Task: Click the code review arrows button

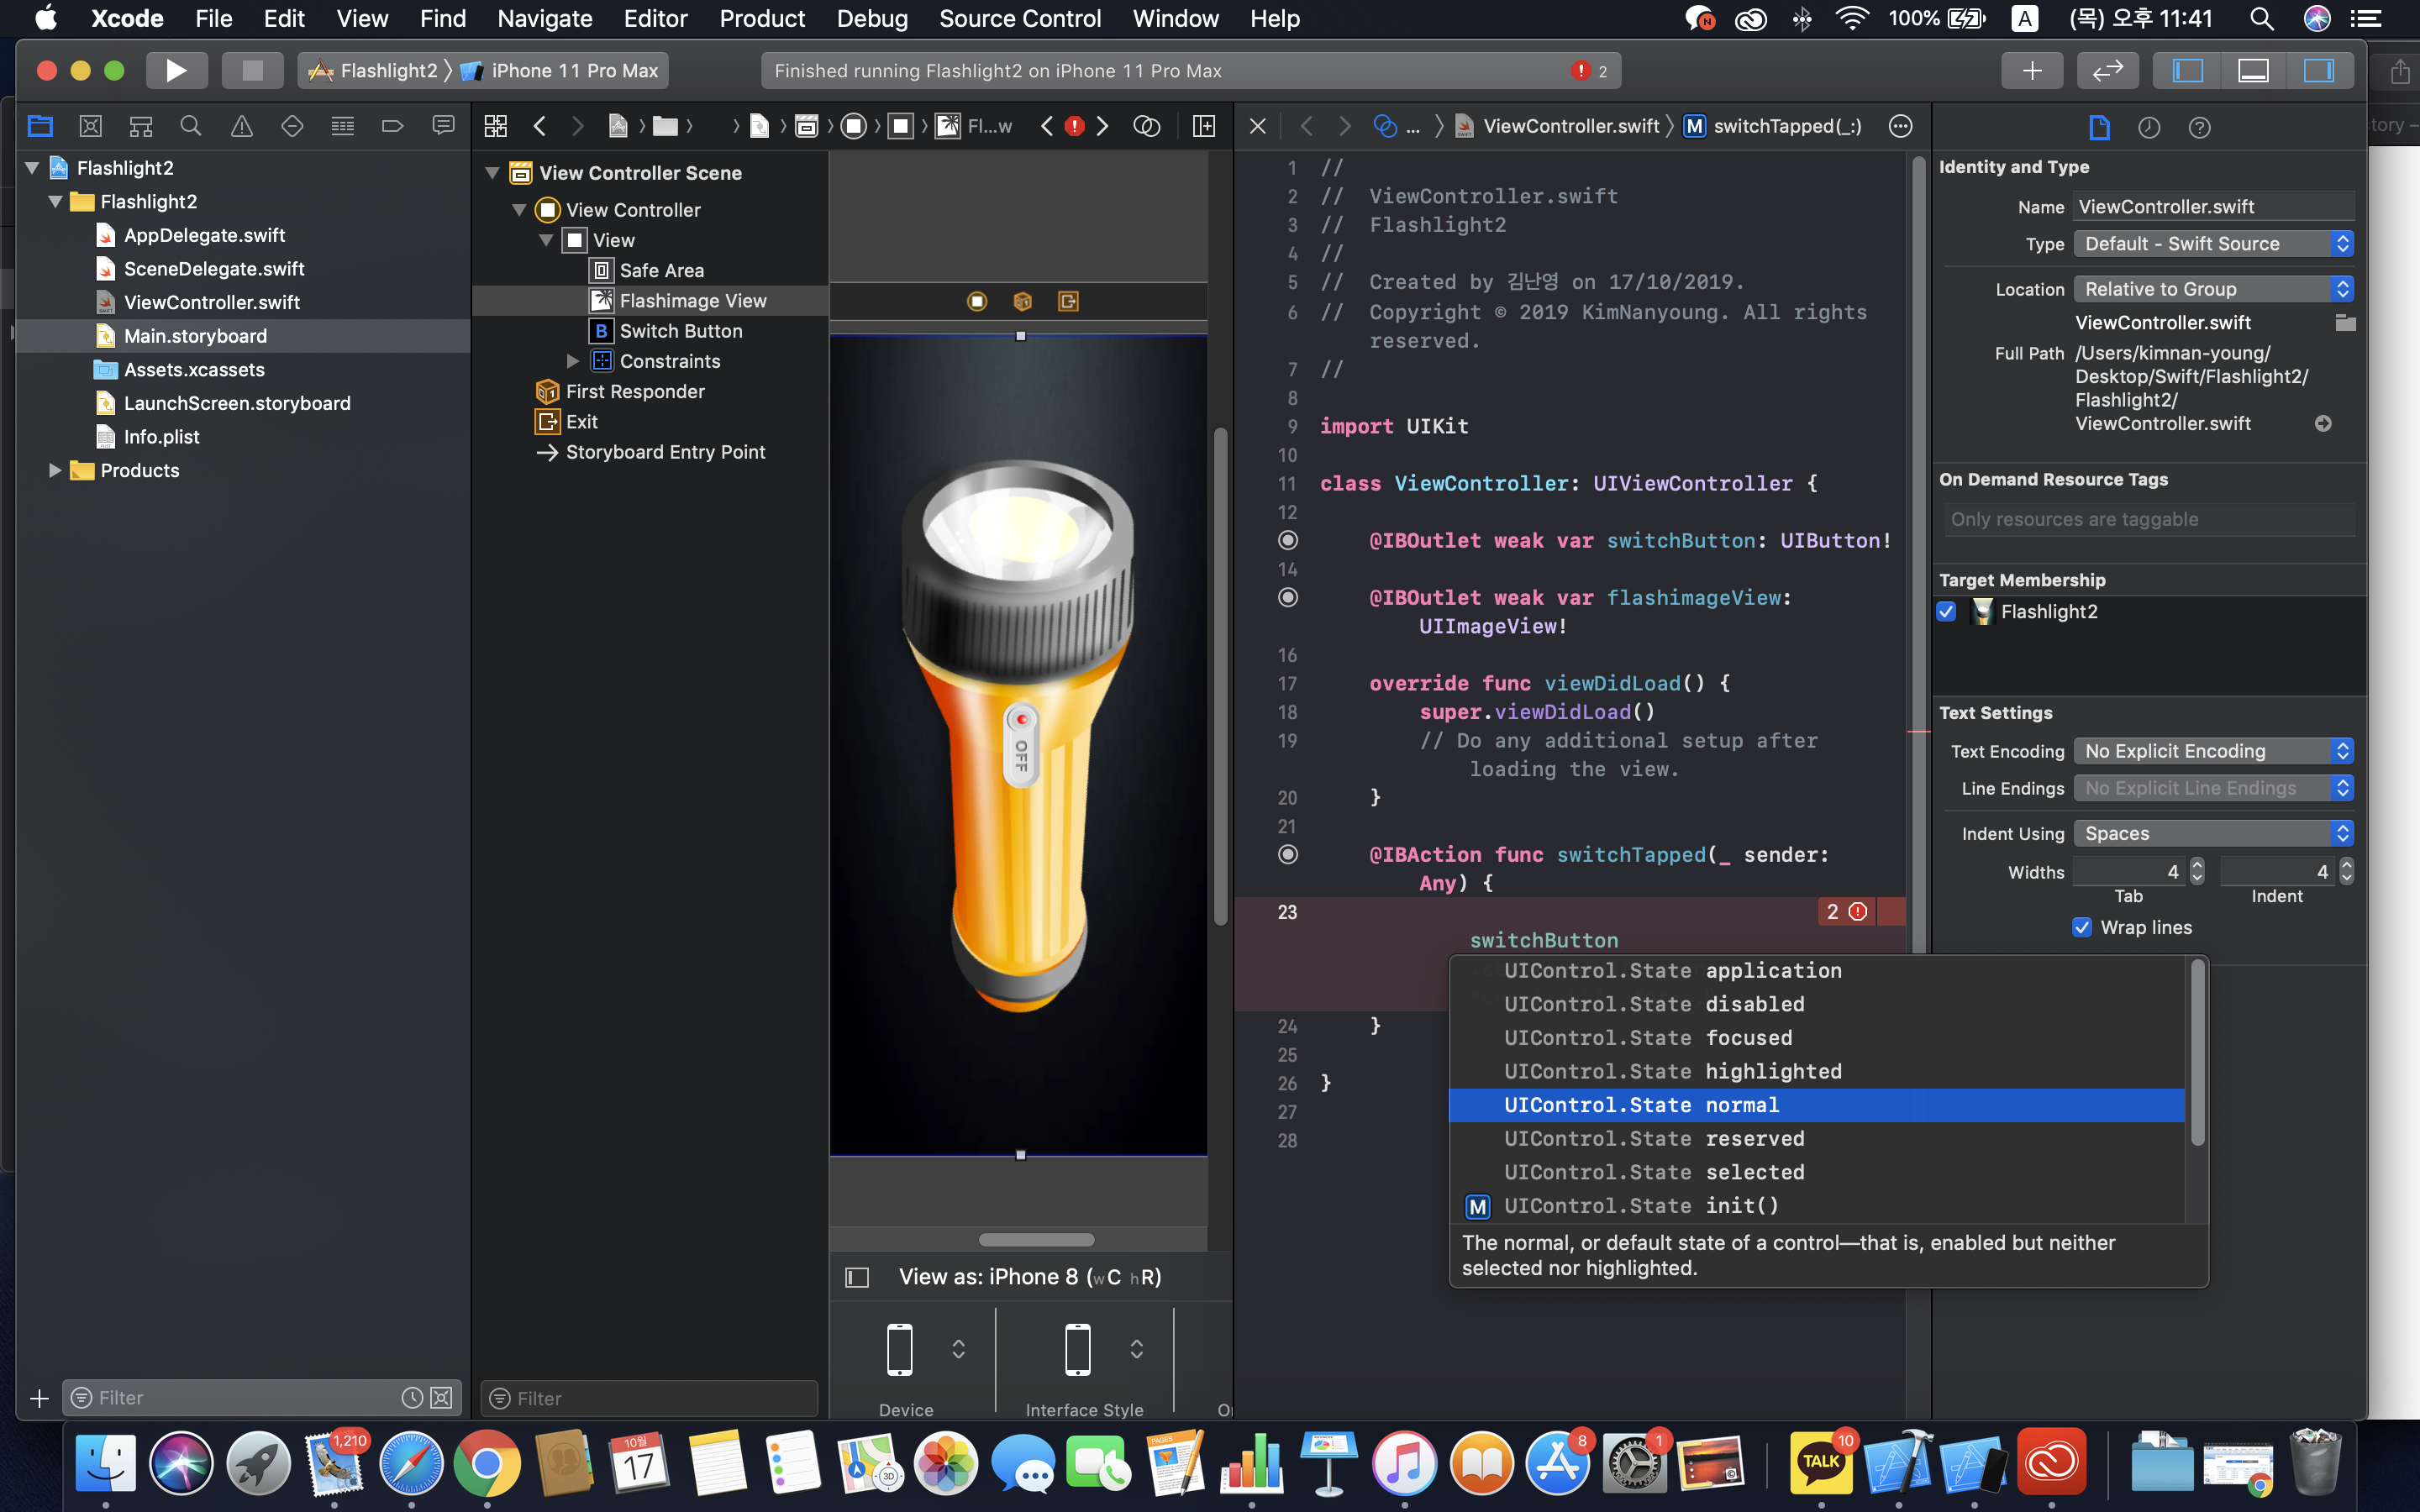Action: click(x=2107, y=70)
